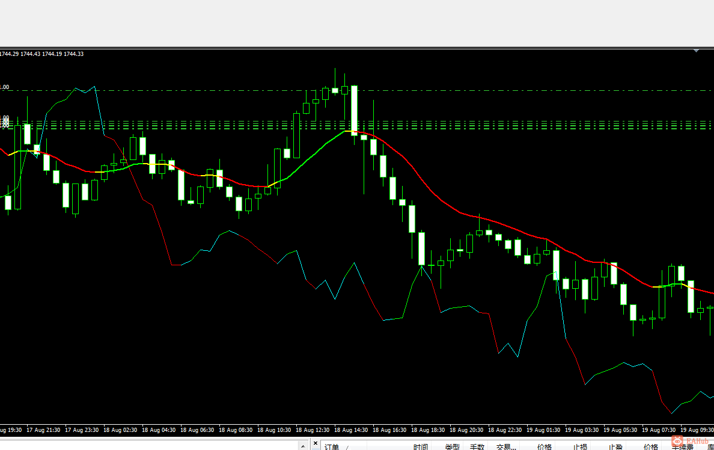The width and height of the screenshot is (714, 450).
Task: Click the 18 Aug 04:30 time label
Action: point(159,430)
